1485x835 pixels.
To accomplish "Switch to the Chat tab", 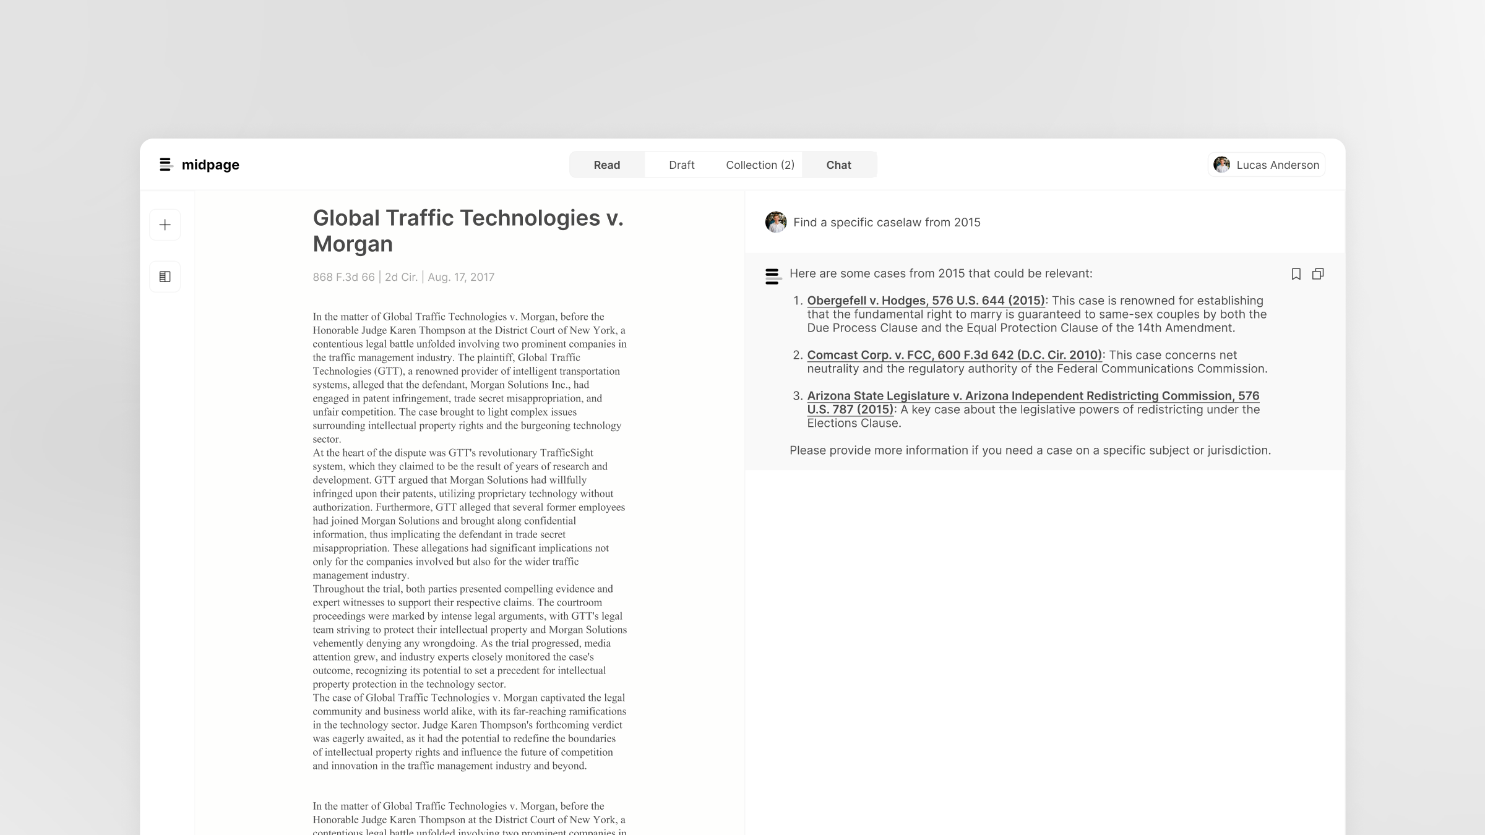I will pyautogui.click(x=838, y=165).
